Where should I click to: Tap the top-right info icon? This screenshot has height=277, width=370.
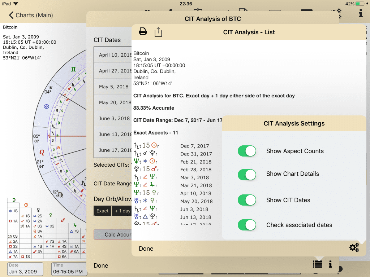click(361, 13)
